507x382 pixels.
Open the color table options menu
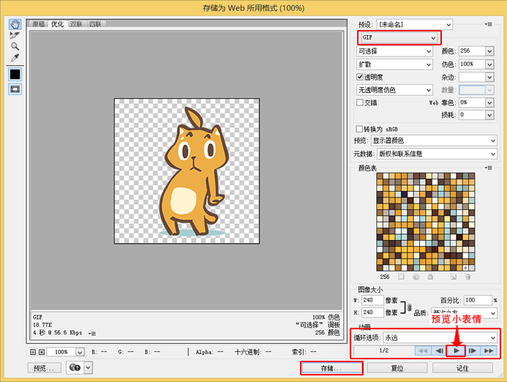pyautogui.click(x=489, y=168)
